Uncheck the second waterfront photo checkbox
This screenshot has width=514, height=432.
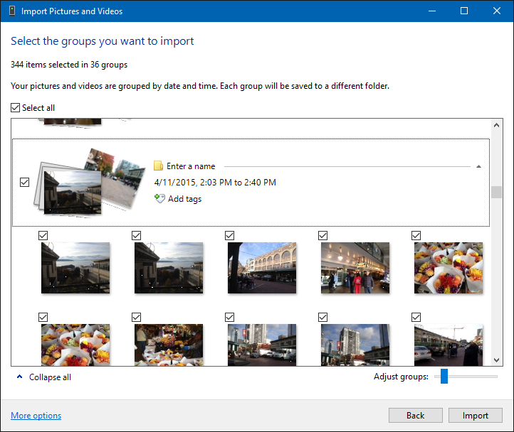137,235
